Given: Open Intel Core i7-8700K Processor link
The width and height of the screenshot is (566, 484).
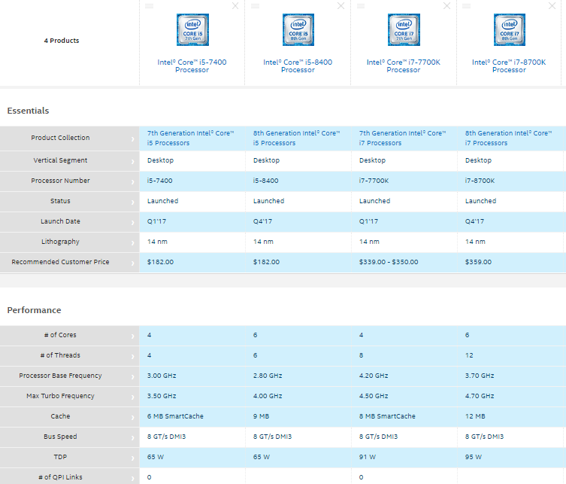Looking at the screenshot, I should pyautogui.click(x=509, y=65).
